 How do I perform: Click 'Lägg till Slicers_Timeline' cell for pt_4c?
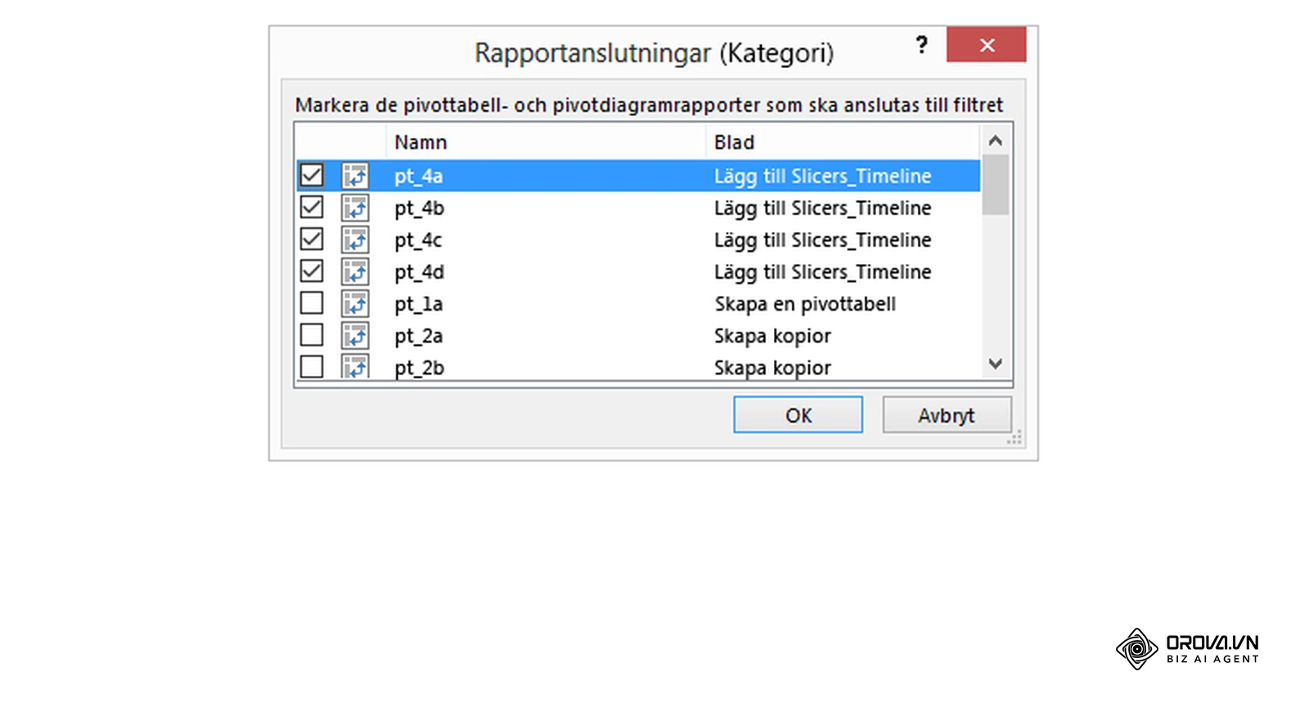click(x=822, y=240)
